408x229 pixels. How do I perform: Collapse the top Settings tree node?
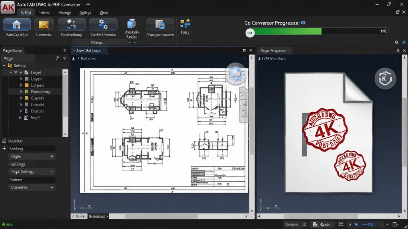4,66
